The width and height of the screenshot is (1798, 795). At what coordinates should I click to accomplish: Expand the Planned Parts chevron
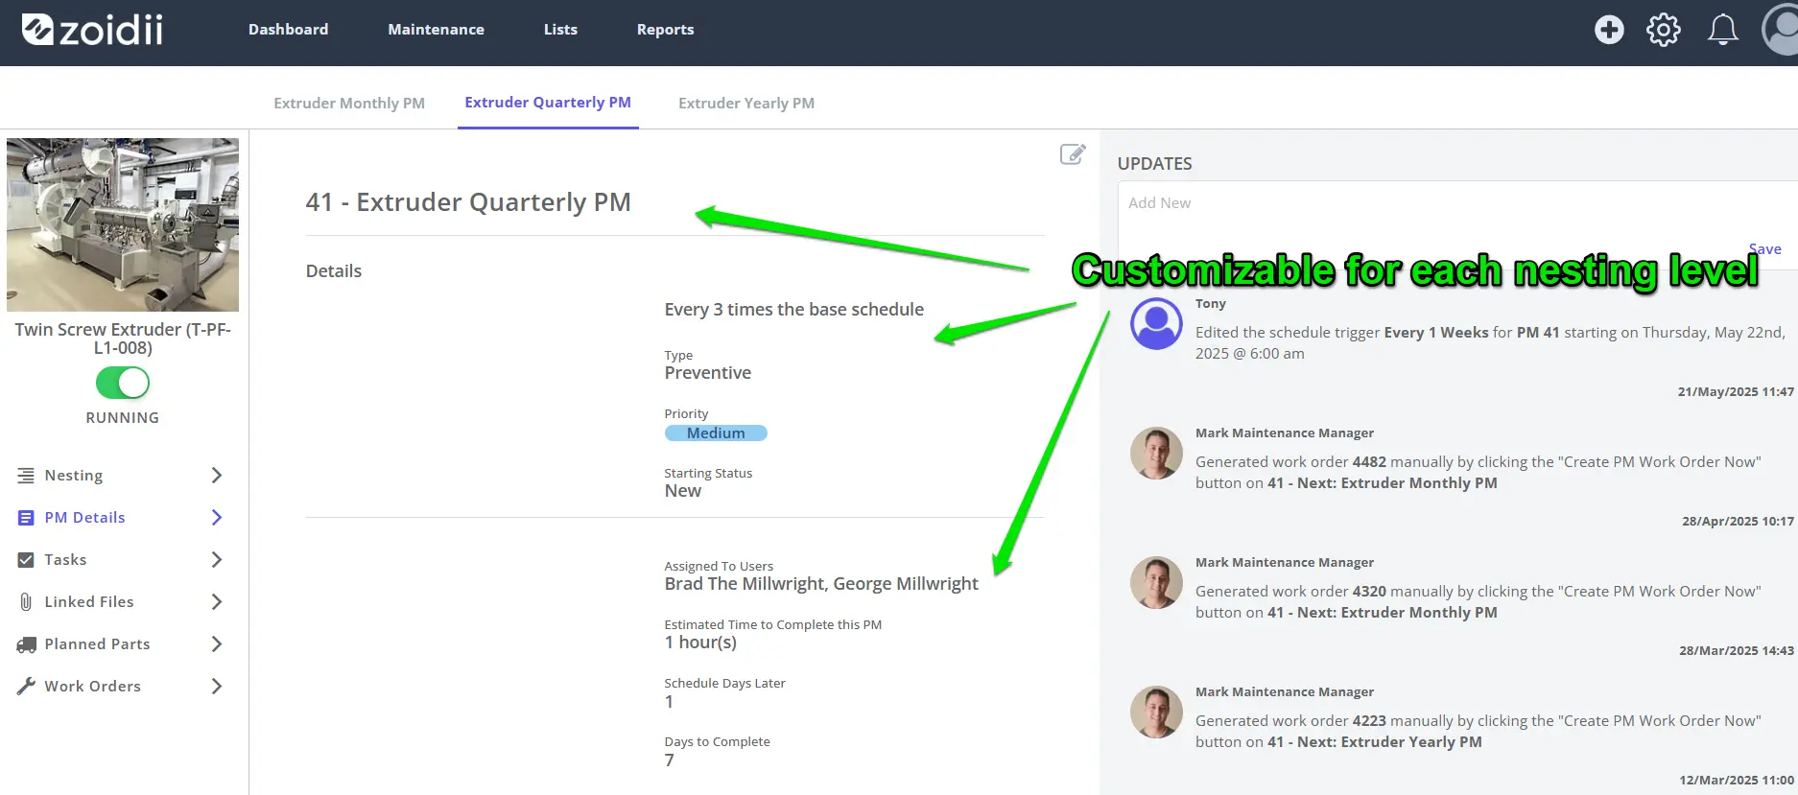pyautogui.click(x=216, y=644)
